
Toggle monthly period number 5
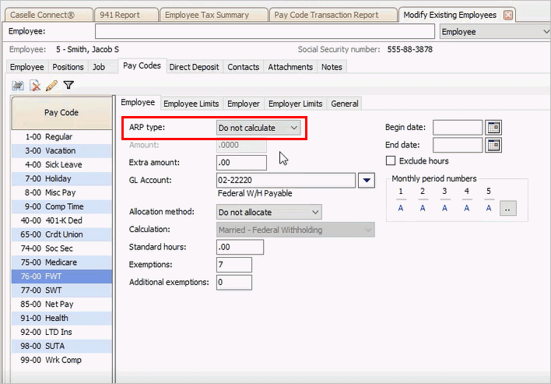[488, 208]
